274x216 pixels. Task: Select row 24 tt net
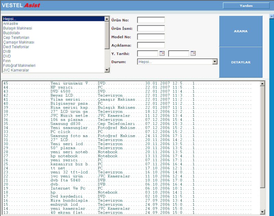(x=131, y=168)
